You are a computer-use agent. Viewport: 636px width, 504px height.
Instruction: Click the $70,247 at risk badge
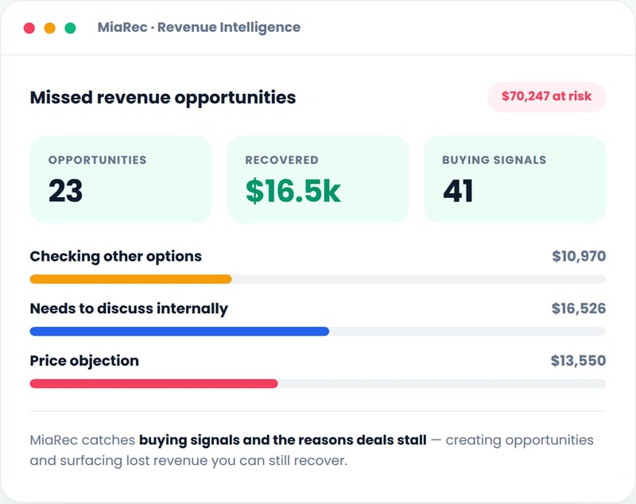pos(546,96)
